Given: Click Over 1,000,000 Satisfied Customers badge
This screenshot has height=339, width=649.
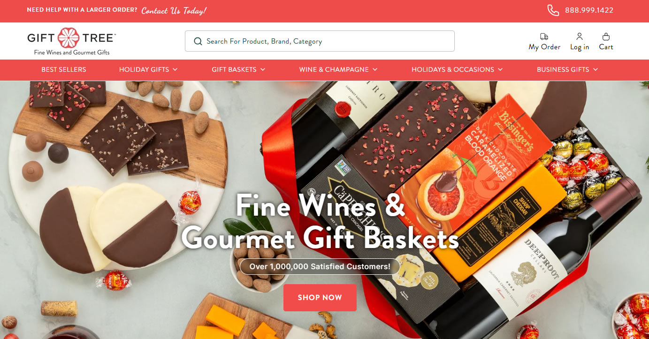Looking at the screenshot, I should 320,266.
